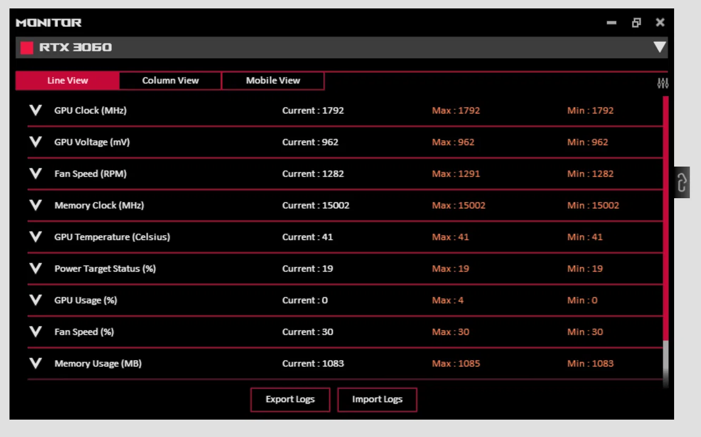Click the Fan Speed (RPM) label
The height and width of the screenshot is (437, 701).
90,174
